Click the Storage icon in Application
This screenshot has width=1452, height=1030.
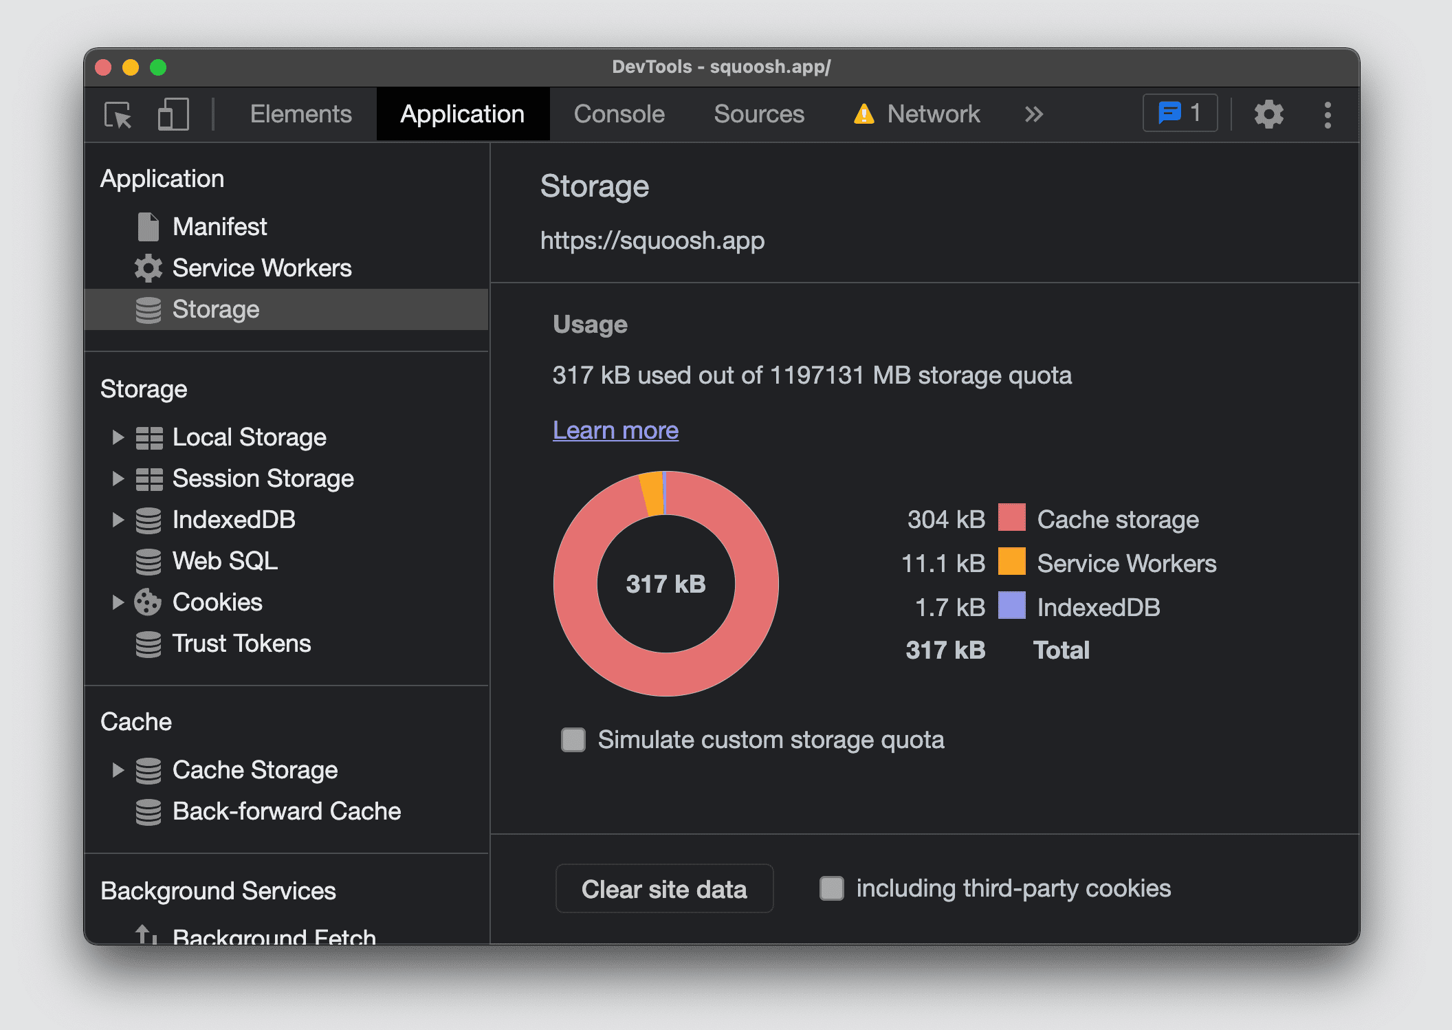[149, 309]
